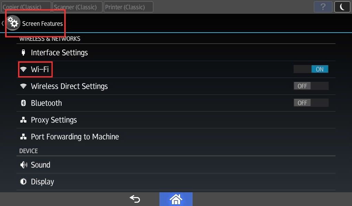Click the Home house icon
This screenshot has width=352, height=206.
[x=176, y=199]
